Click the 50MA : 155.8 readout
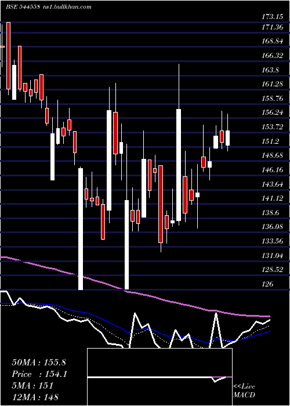290x406 pixels. click(x=39, y=362)
